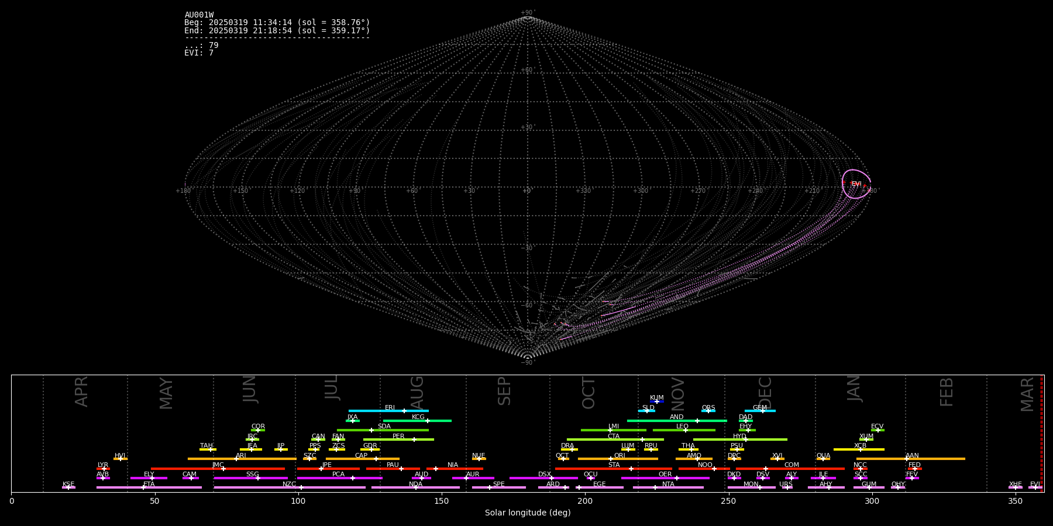Click the ECV shower label
The height and width of the screenshot is (526, 1053).
click(x=877, y=427)
